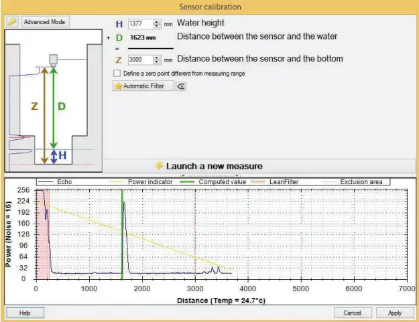The width and height of the screenshot is (419, 322).
Task: Click the LeanFilter legend entry
Action: (274, 182)
